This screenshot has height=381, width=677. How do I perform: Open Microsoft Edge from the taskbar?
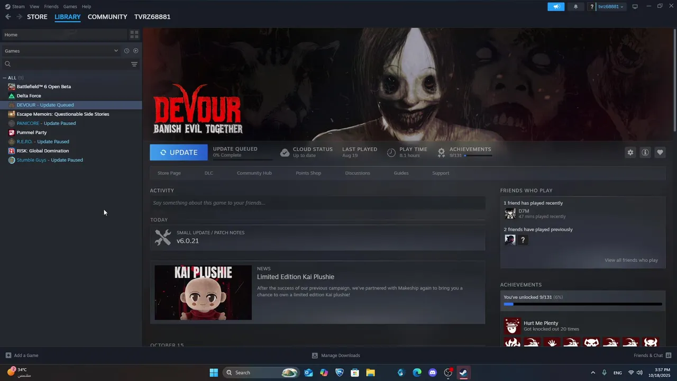(417, 373)
